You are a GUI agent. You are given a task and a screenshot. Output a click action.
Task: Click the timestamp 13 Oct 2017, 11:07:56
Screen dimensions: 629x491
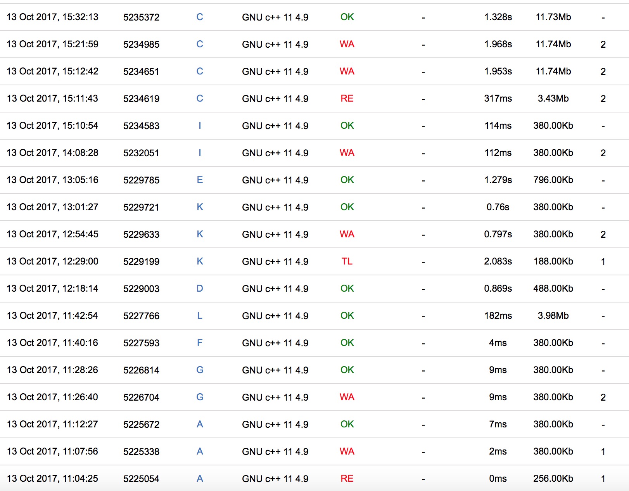52,451
